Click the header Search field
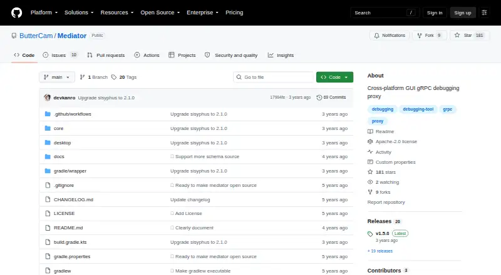Image resolution: width=501 pixels, height=275 pixels. click(x=385, y=12)
